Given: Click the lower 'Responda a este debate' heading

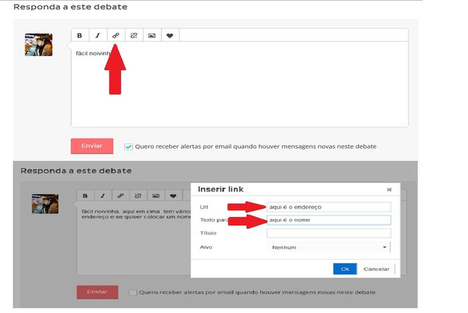Looking at the screenshot, I should 76,171.
